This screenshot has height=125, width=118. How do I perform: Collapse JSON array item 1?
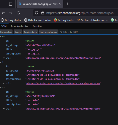coord(1,62)
